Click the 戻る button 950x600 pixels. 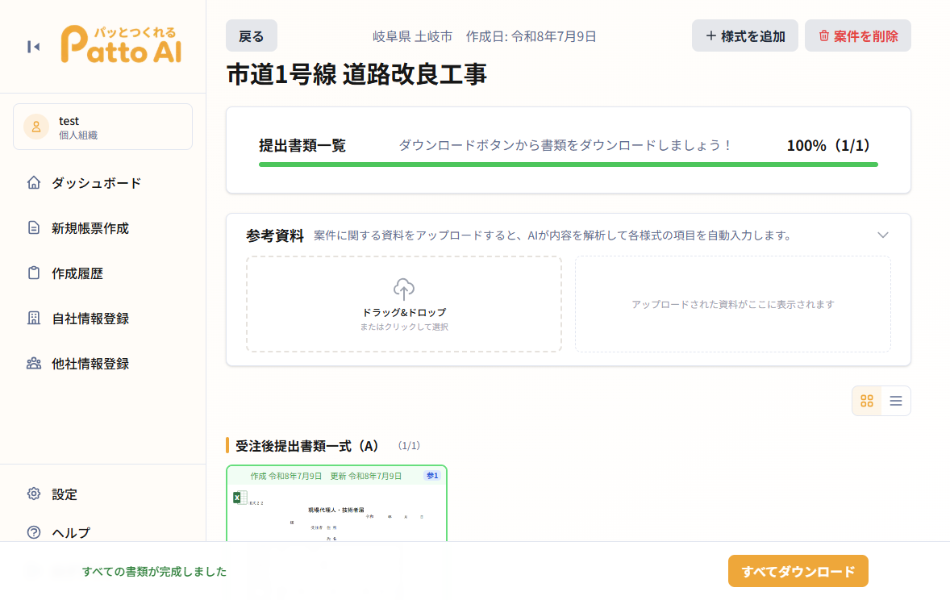click(252, 35)
